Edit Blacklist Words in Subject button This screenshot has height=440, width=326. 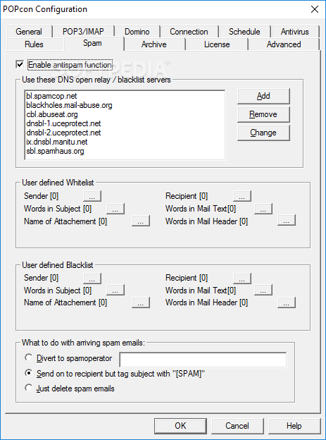click(x=115, y=290)
